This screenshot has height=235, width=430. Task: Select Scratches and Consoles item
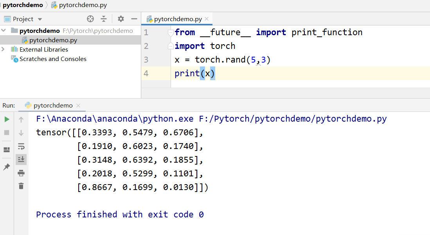(53, 59)
